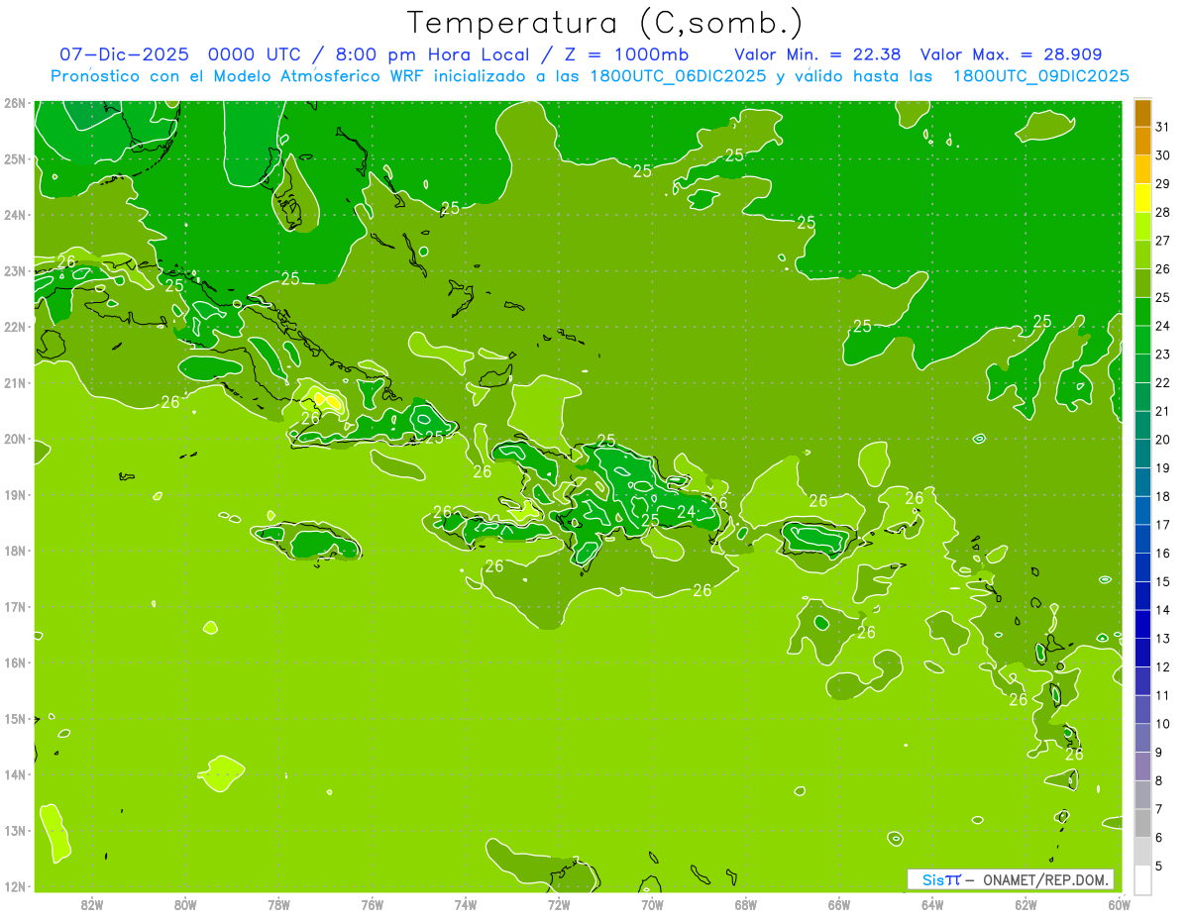1189x918 pixels.
Task: Click the '22N' latitude axis label
Action: 14,327
